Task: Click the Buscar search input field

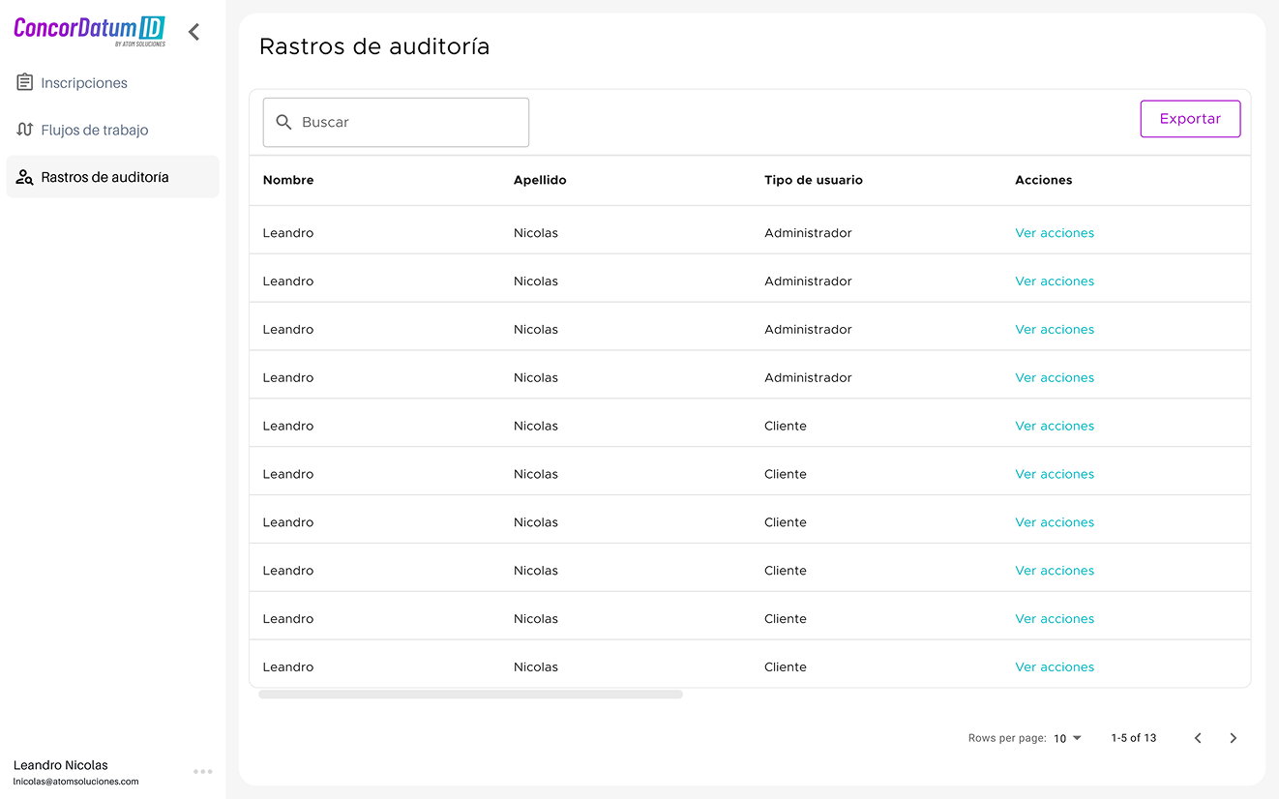Action: click(x=406, y=122)
